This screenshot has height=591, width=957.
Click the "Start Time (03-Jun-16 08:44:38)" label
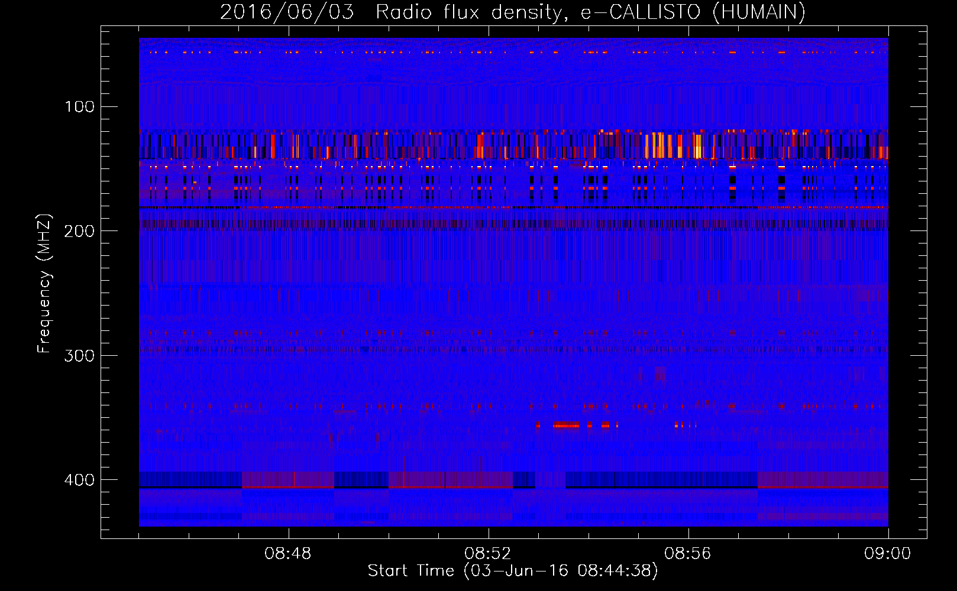click(513, 570)
